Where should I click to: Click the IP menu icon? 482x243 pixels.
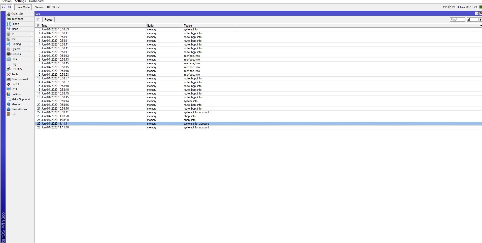[x=9, y=34]
